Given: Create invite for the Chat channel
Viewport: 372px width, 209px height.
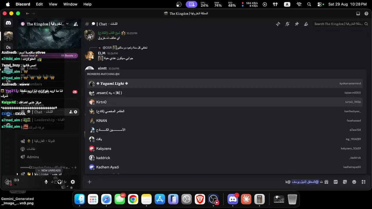Looking at the screenshot, I should point(71,112).
